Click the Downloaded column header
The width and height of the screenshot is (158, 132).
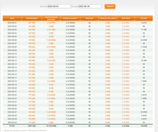click(32, 18)
